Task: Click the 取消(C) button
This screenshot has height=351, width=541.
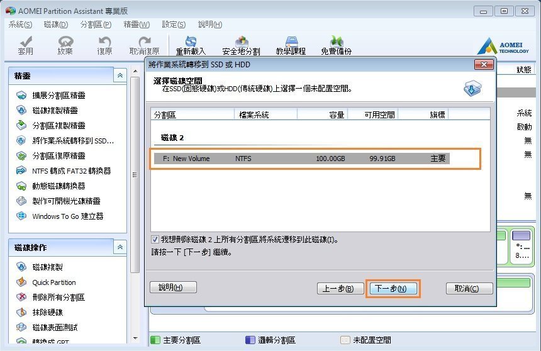Action: (x=469, y=289)
